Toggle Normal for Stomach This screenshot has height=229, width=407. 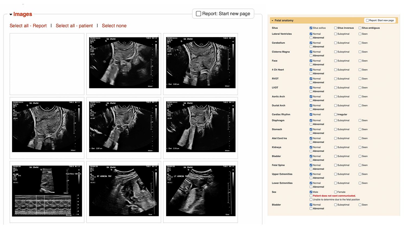311,129
